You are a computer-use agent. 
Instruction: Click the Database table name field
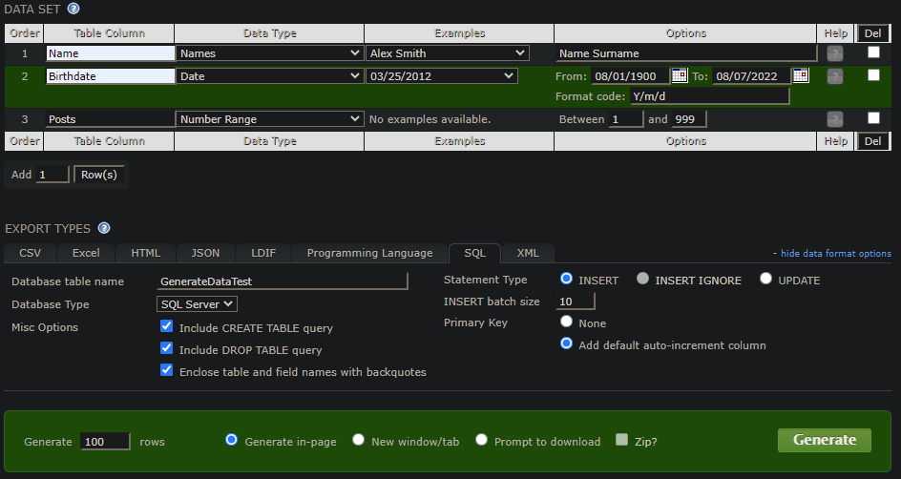283,281
